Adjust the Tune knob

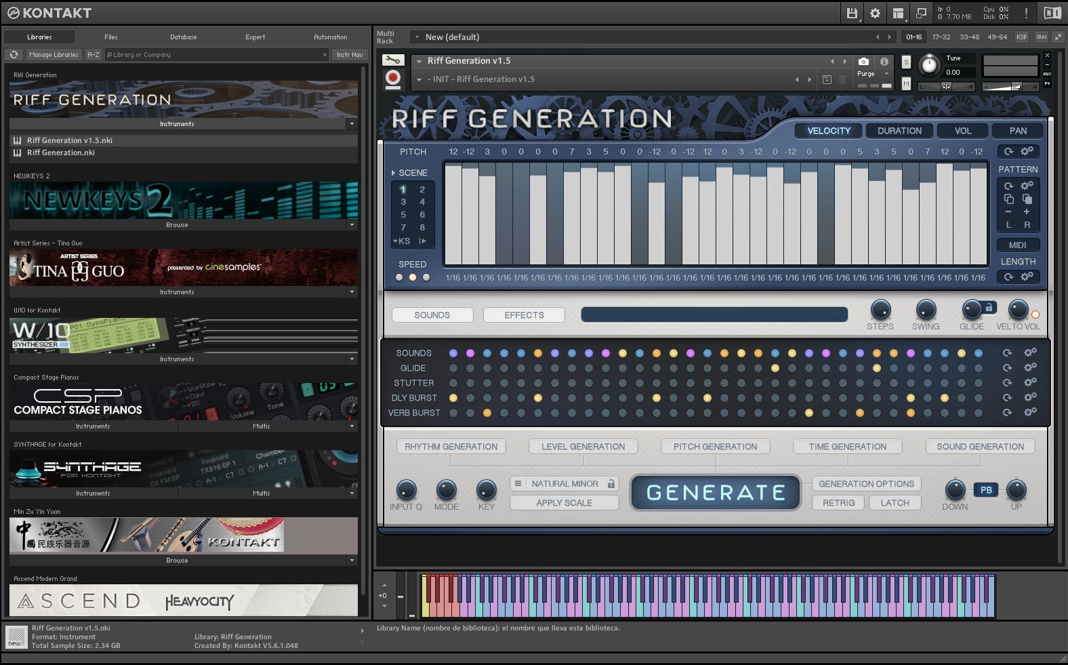pyautogui.click(x=929, y=65)
